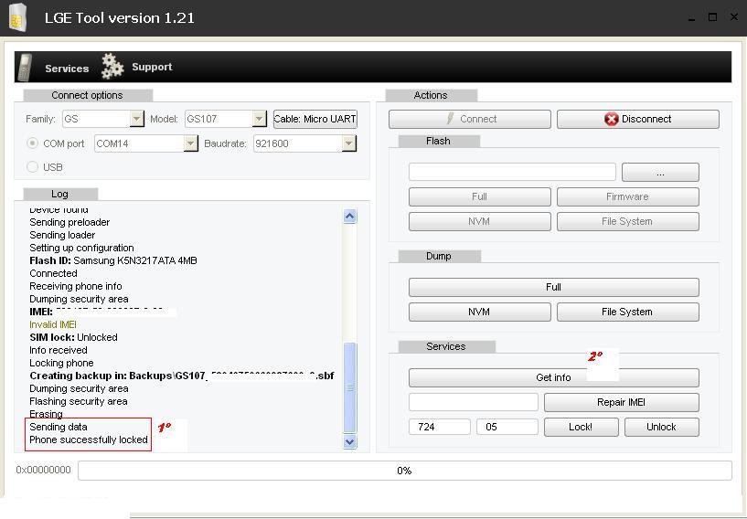Viewport: 747px width, 519px height.
Task: Click the Creating backup in log line
Action: [x=182, y=376]
